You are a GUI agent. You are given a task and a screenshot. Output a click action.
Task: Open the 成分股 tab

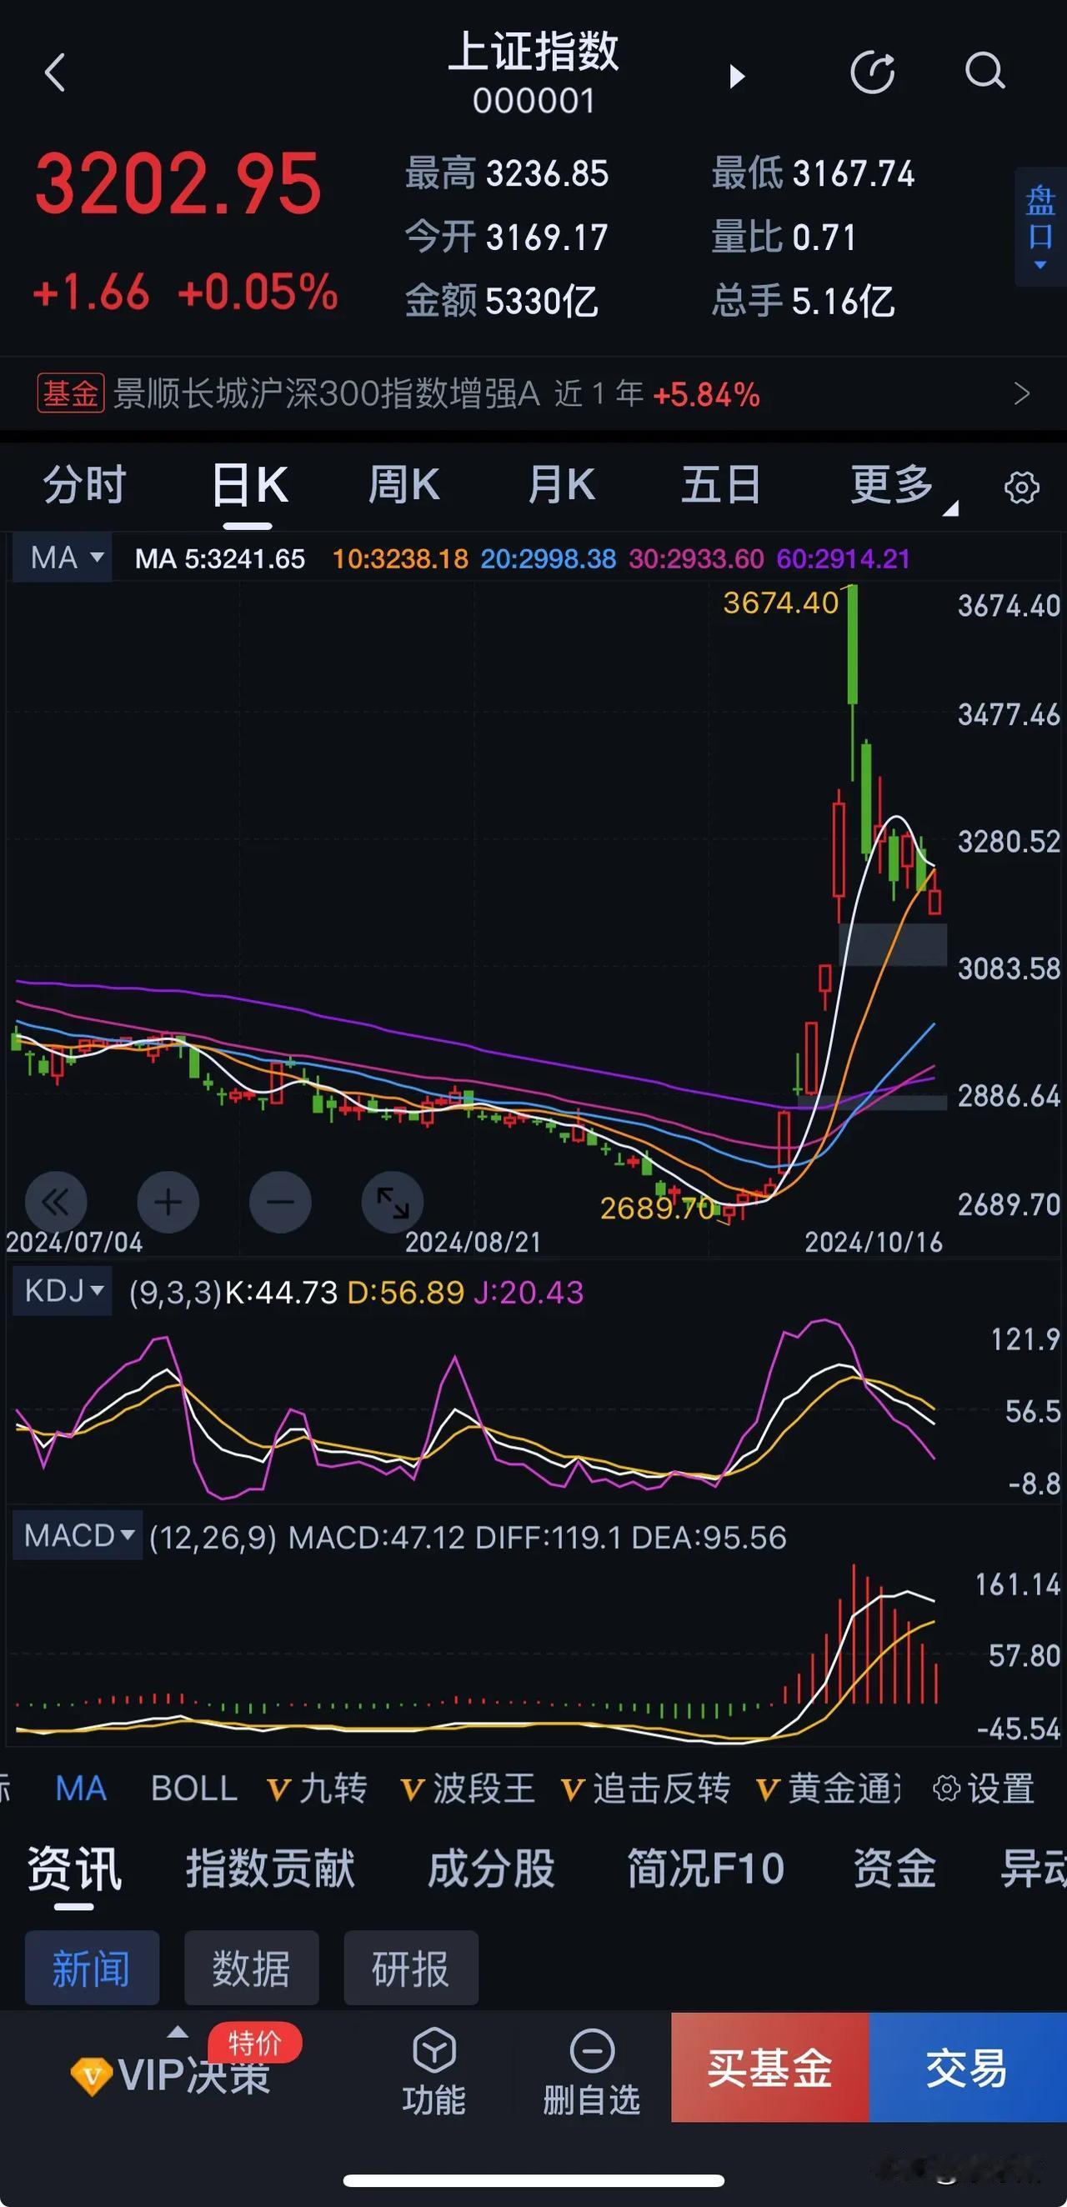(491, 1869)
